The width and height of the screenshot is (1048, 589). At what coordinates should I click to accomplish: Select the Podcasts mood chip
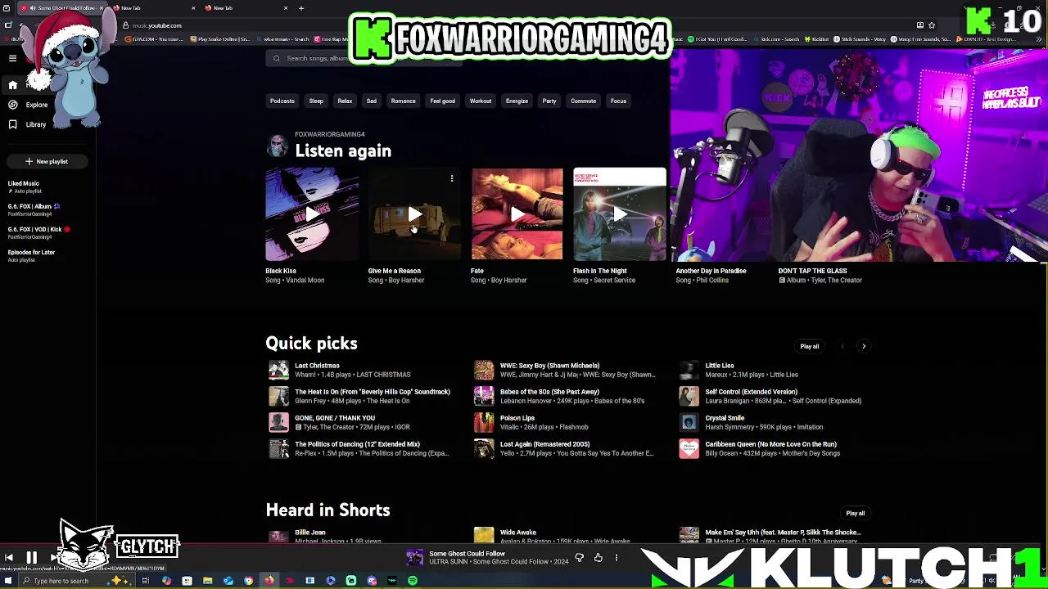[282, 101]
